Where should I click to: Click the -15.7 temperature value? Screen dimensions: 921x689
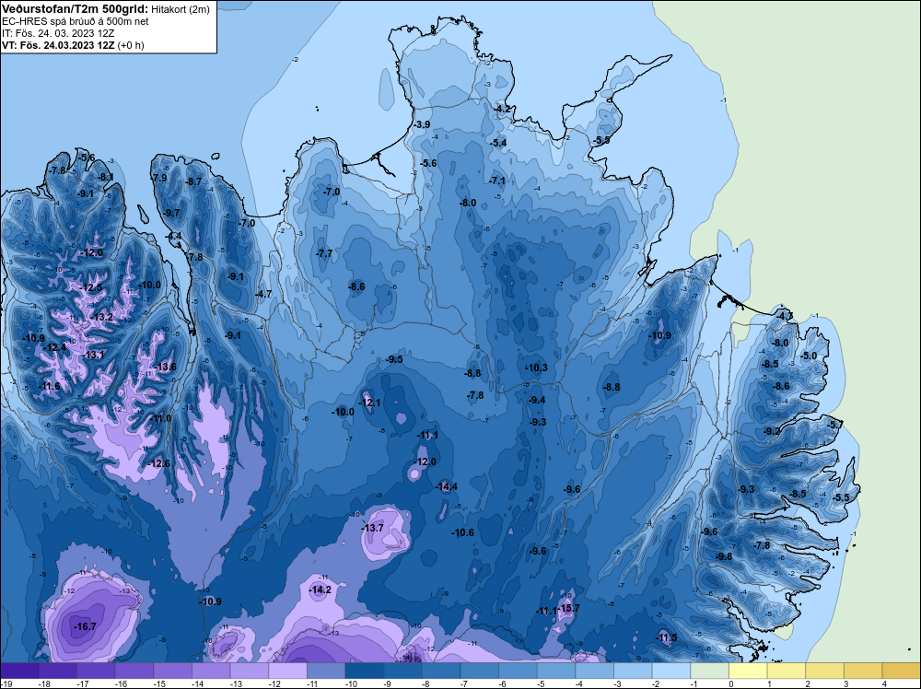[x=568, y=608]
